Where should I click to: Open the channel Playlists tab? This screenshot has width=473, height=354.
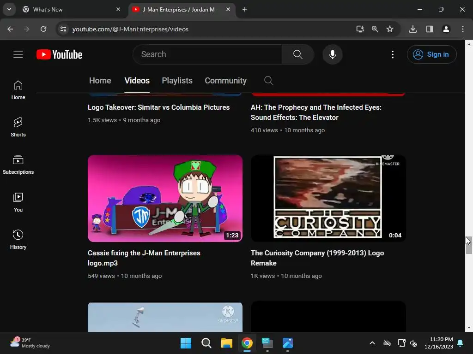177,80
